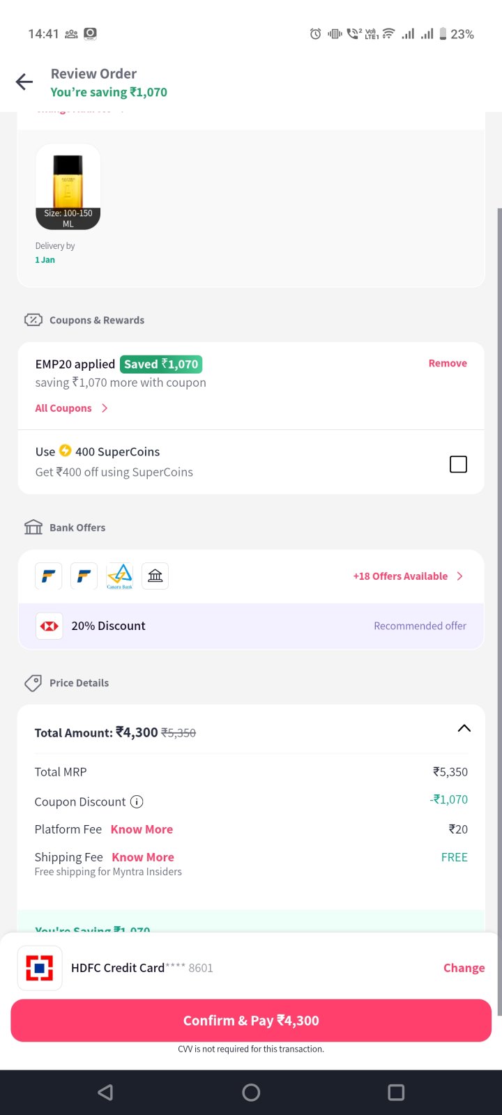Viewport: 502px width, 1115px height.
Task: Select the second Federal Bank offer icon
Action: click(84, 576)
